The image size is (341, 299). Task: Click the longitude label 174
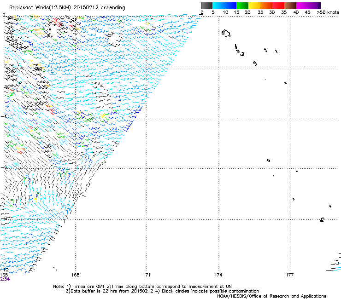[218, 275]
